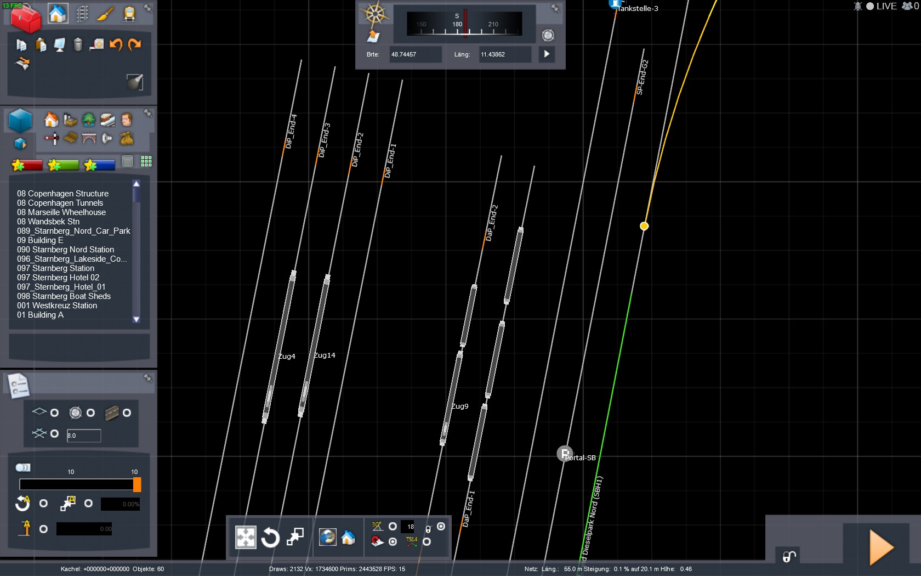Click the red star filter button

27,165
